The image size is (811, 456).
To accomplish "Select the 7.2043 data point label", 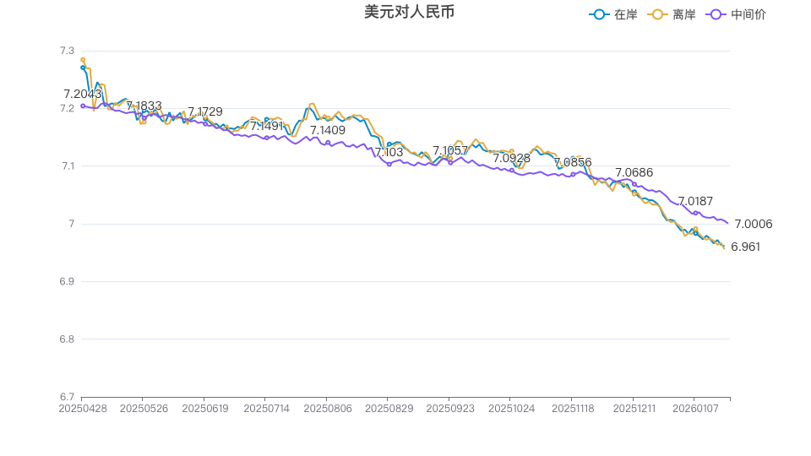I will [83, 94].
